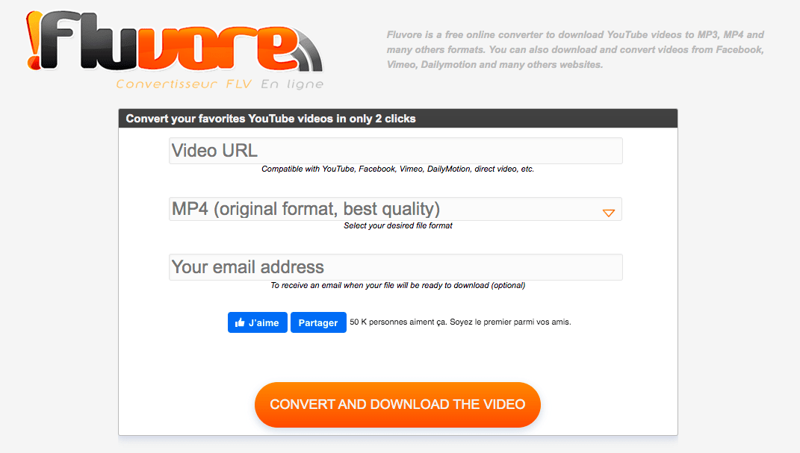Click the gray signal waves logo icon
The image size is (800, 453).
point(308,52)
